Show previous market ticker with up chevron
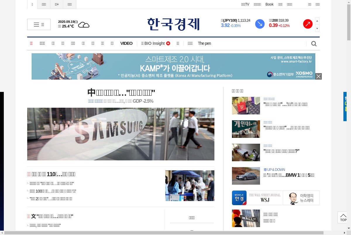Screen dimensions: 351x235 [x=317, y=21]
